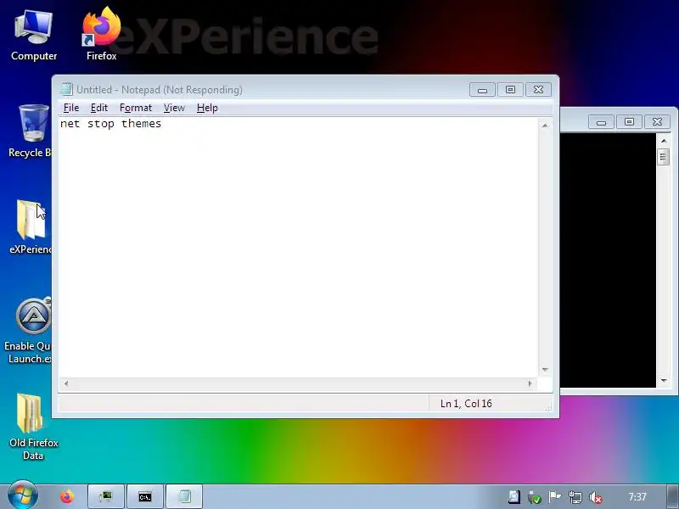679x509 pixels.
Task: Click inside the black console window area
Action: pos(608,260)
